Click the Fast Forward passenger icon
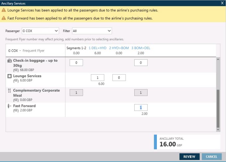This screenshot has width=226, height=162. coord(10,106)
